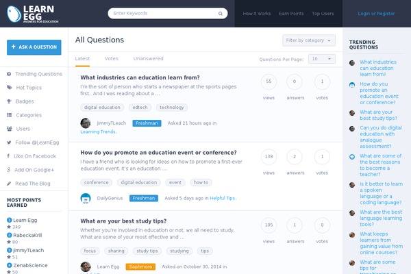
Task: Click the search magnifier icon
Action: point(221,14)
